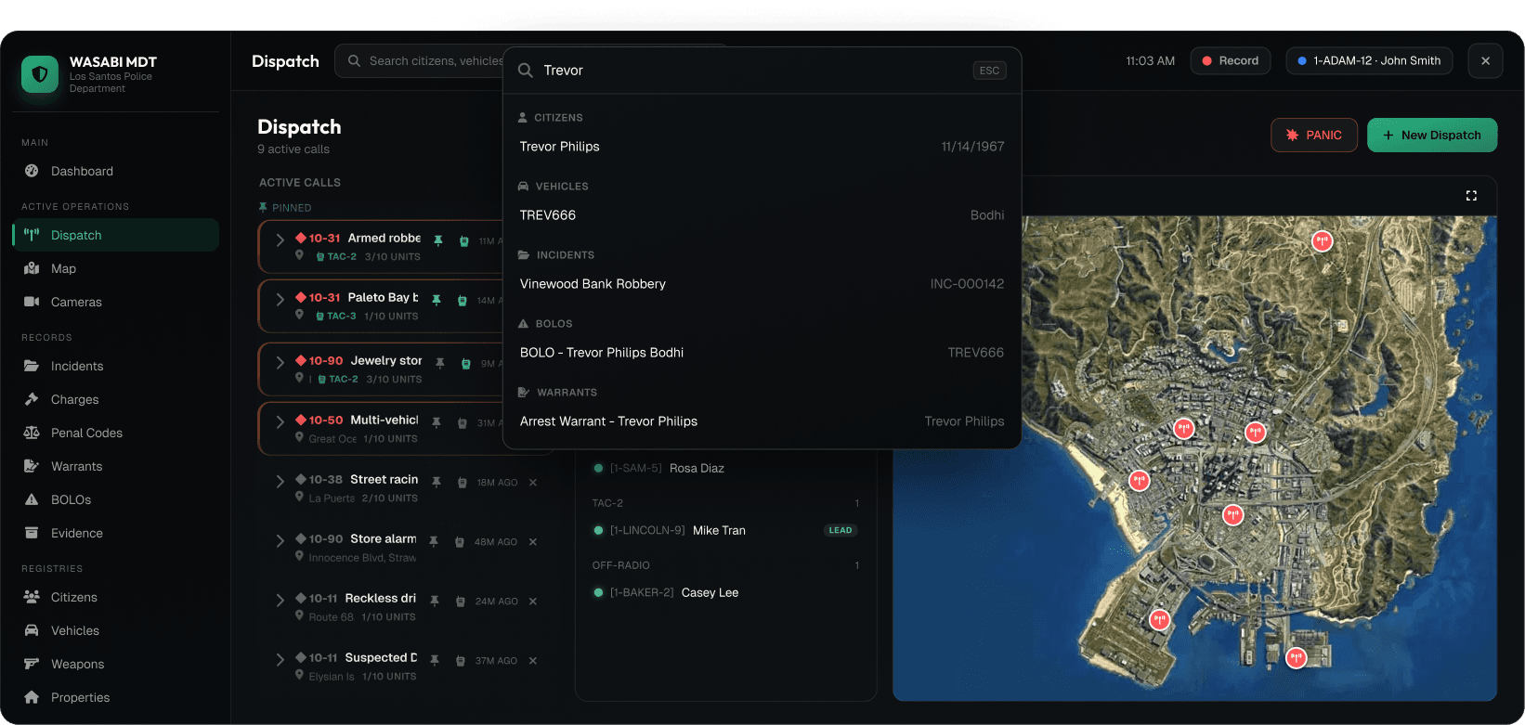Click the Wasabi MDT shield logo
This screenshot has width=1525, height=725.
pos(40,73)
